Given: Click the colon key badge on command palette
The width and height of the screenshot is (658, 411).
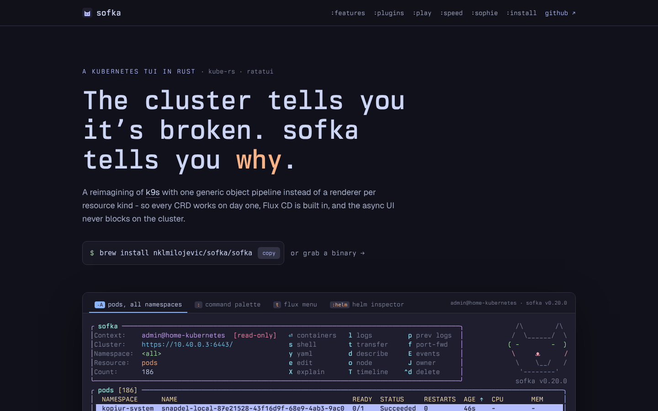Looking at the screenshot, I should (198, 305).
